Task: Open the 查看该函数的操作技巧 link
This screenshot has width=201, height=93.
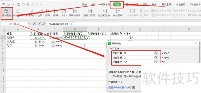Action: coord(120,87)
